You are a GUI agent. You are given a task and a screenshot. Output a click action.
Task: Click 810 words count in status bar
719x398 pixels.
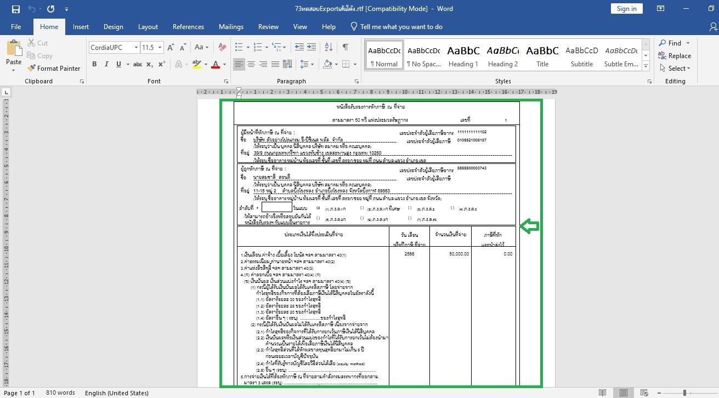(60, 393)
